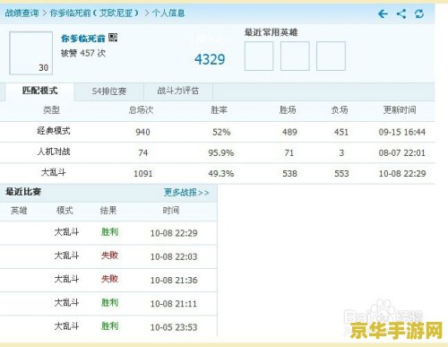Click the 胜率 column header

(x=219, y=110)
